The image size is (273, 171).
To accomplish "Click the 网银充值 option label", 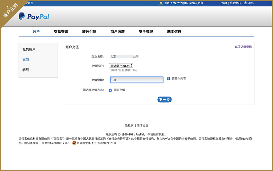I will tap(119, 90).
